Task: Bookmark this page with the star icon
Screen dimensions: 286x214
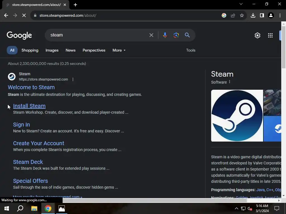Action: (x=242, y=16)
